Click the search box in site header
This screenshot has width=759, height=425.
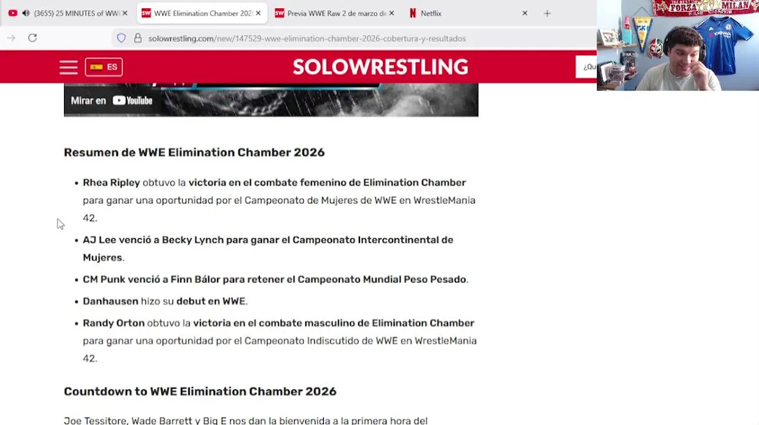point(588,67)
